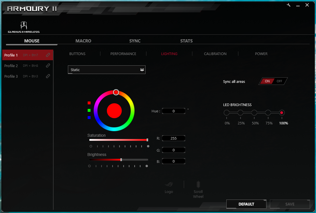Click the DEFAULT button

coord(246,204)
